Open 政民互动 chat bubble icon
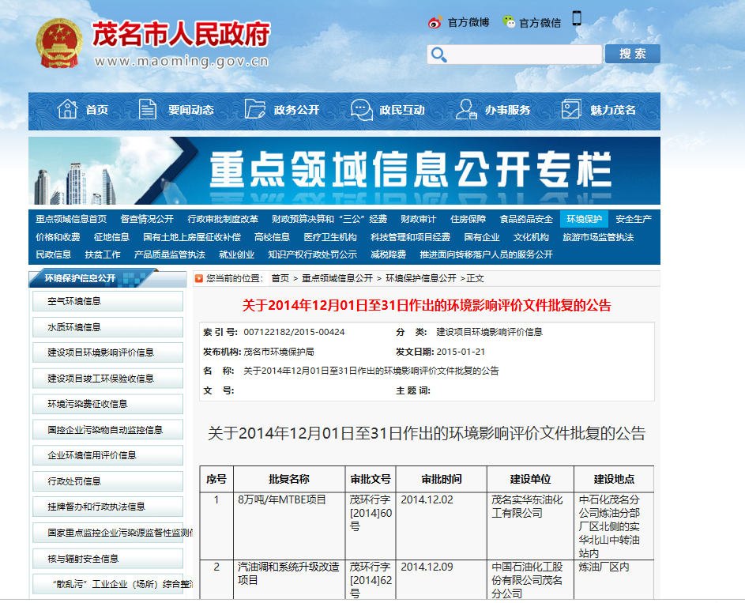745x603 pixels. pyautogui.click(x=362, y=110)
